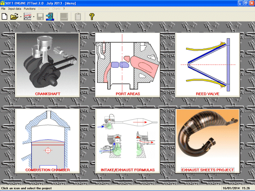Open the Input data menu
Viewport: 255px width, 191px height.
coord(15,9)
